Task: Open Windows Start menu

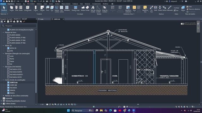Action: click(x=68, y=110)
